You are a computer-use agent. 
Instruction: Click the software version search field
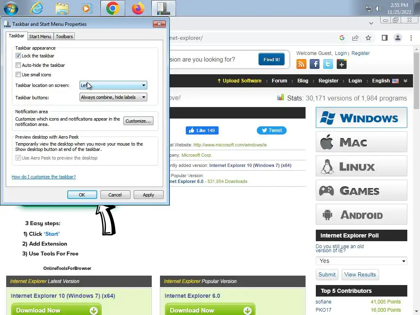coord(213,59)
